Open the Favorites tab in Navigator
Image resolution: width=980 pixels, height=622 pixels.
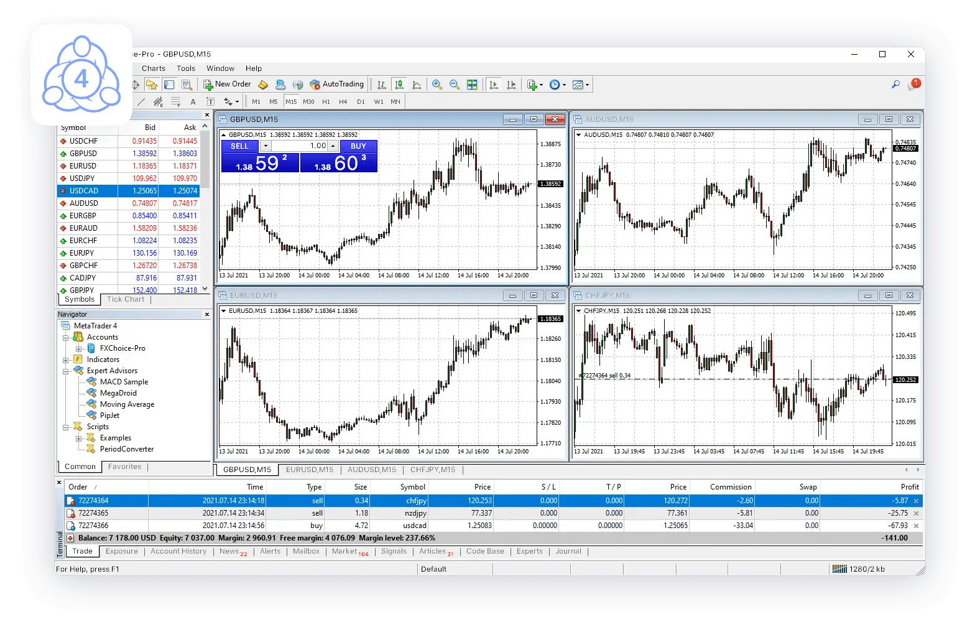[x=124, y=466]
